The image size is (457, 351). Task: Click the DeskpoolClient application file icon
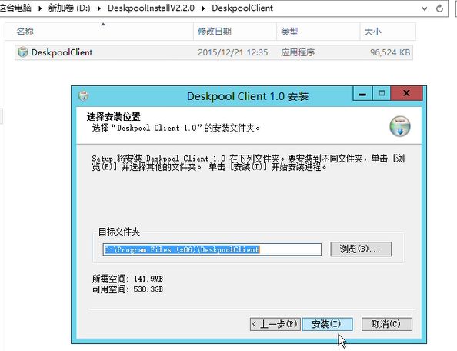click(23, 52)
